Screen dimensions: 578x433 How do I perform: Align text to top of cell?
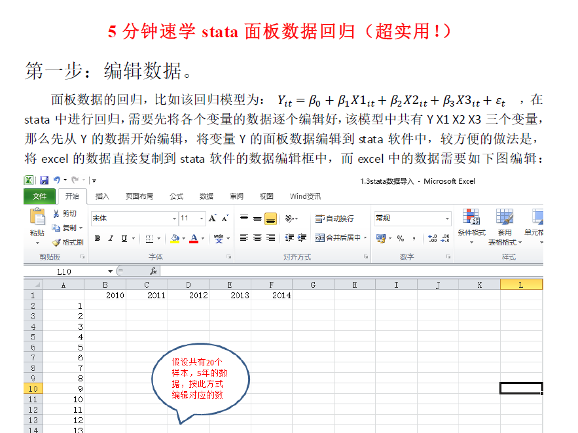[244, 218]
